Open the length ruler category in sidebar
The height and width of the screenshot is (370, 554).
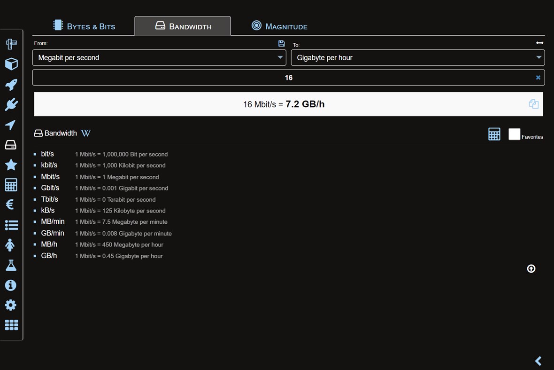tap(11, 44)
